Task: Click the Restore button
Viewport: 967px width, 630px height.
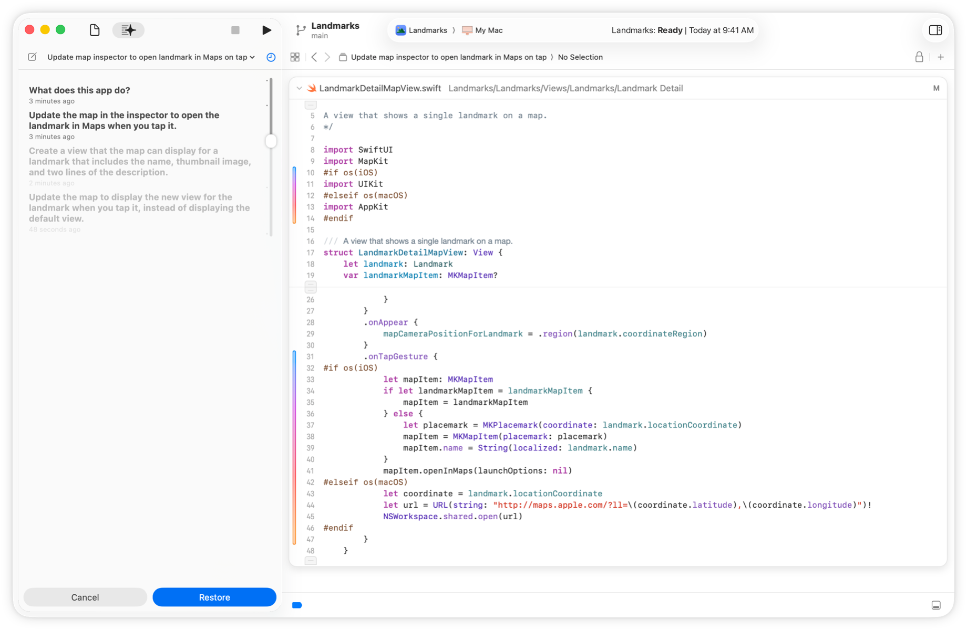Action: (214, 597)
